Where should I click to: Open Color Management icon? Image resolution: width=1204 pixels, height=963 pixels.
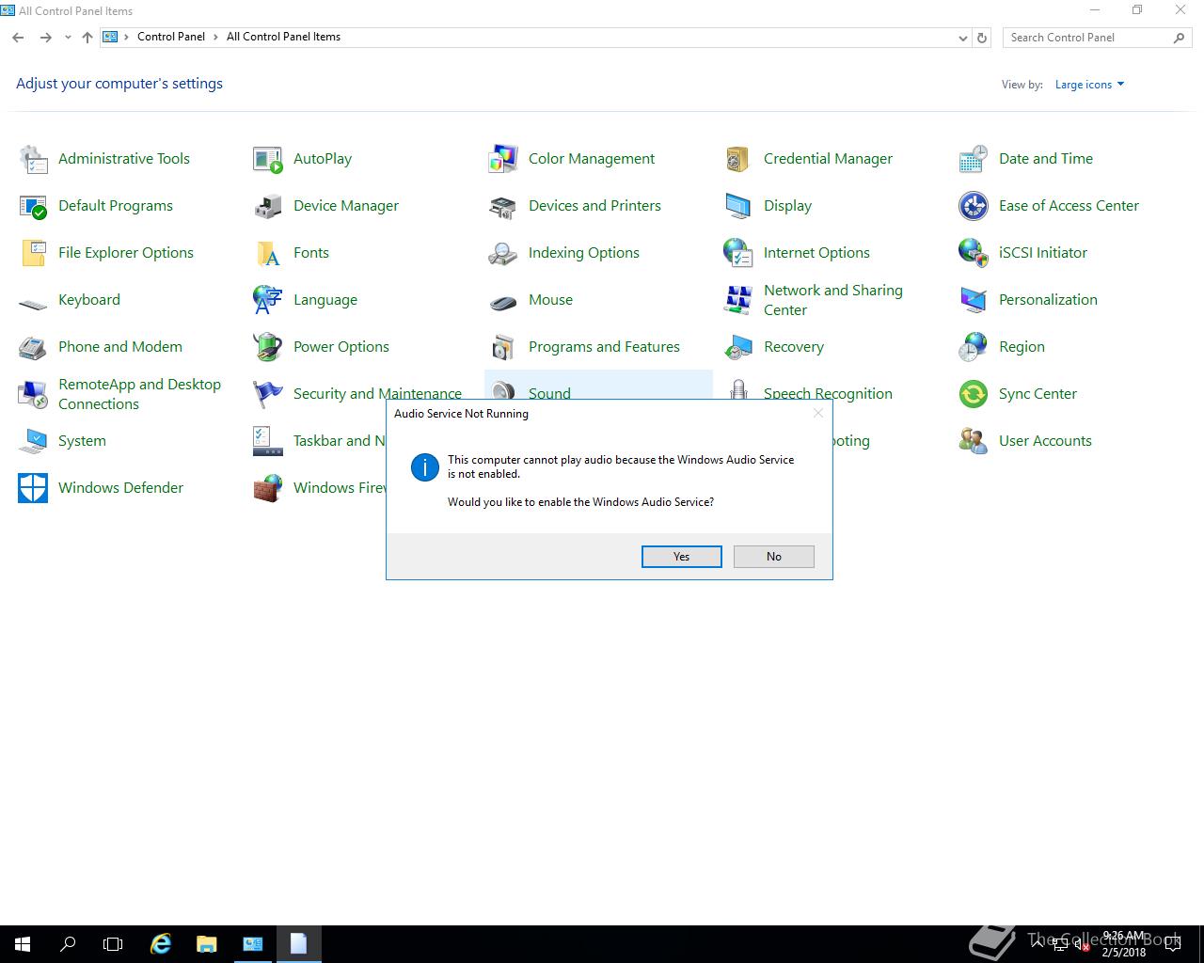coord(503,159)
